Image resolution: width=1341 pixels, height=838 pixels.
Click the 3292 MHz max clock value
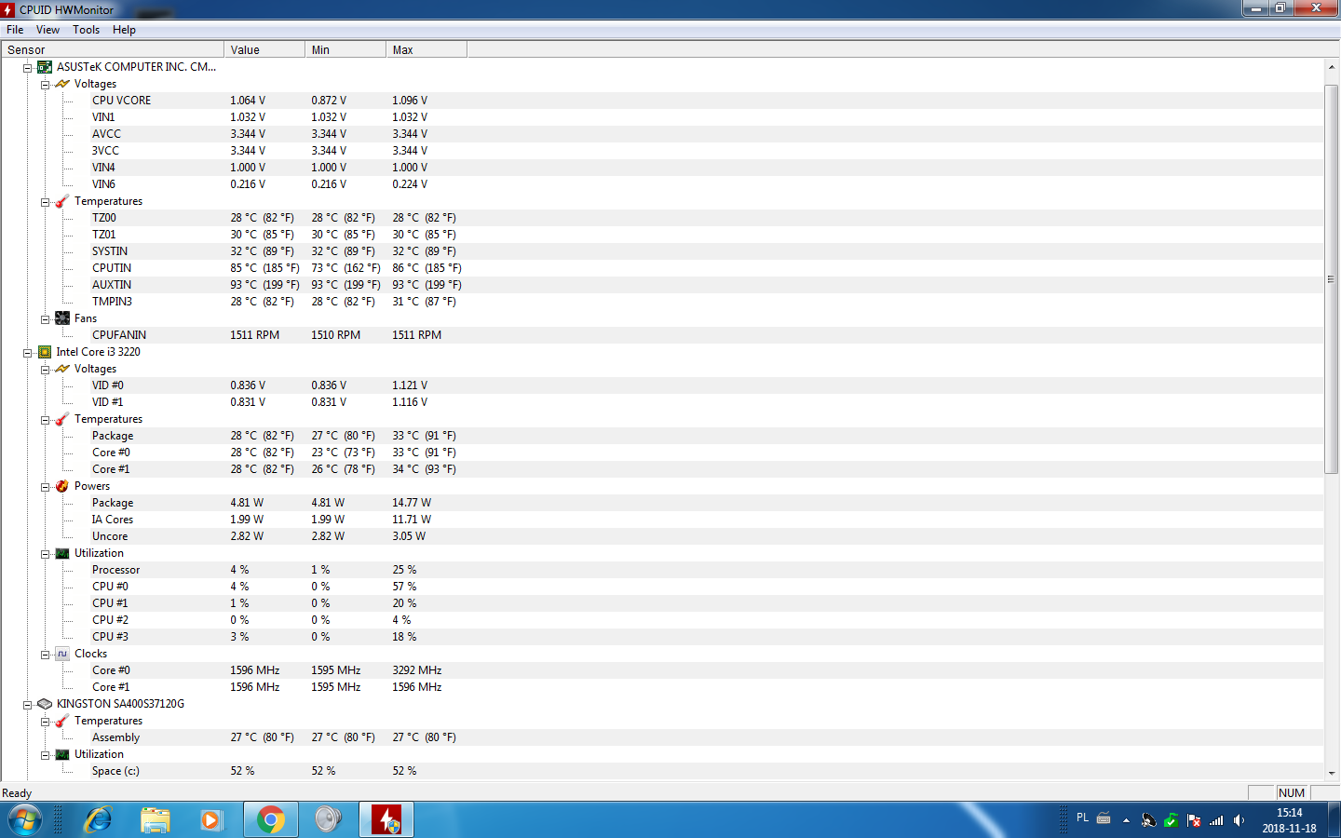click(x=416, y=670)
